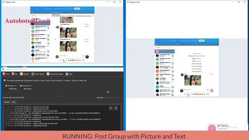Click update button in right Telegram banner

coord(202,40)
